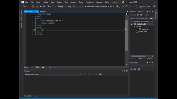Open the IIS Express target dropdown arrow

pyautogui.click(x=108, y=7)
